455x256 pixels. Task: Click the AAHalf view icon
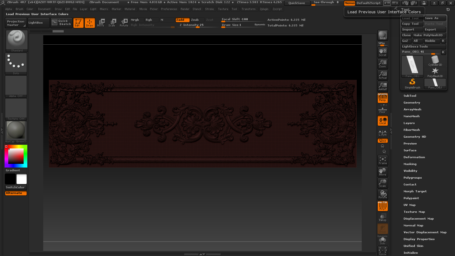[382, 86]
